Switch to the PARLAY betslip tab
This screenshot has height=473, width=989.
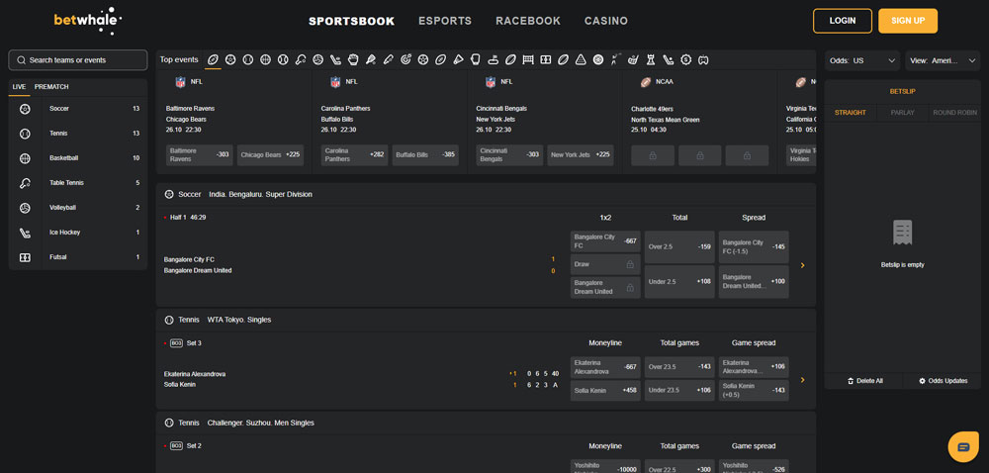[902, 113]
